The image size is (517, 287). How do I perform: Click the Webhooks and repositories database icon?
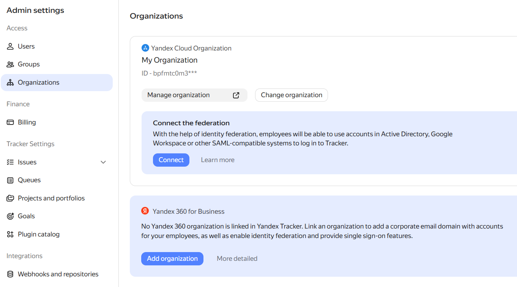pyautogui.click(x=11, y=274)
